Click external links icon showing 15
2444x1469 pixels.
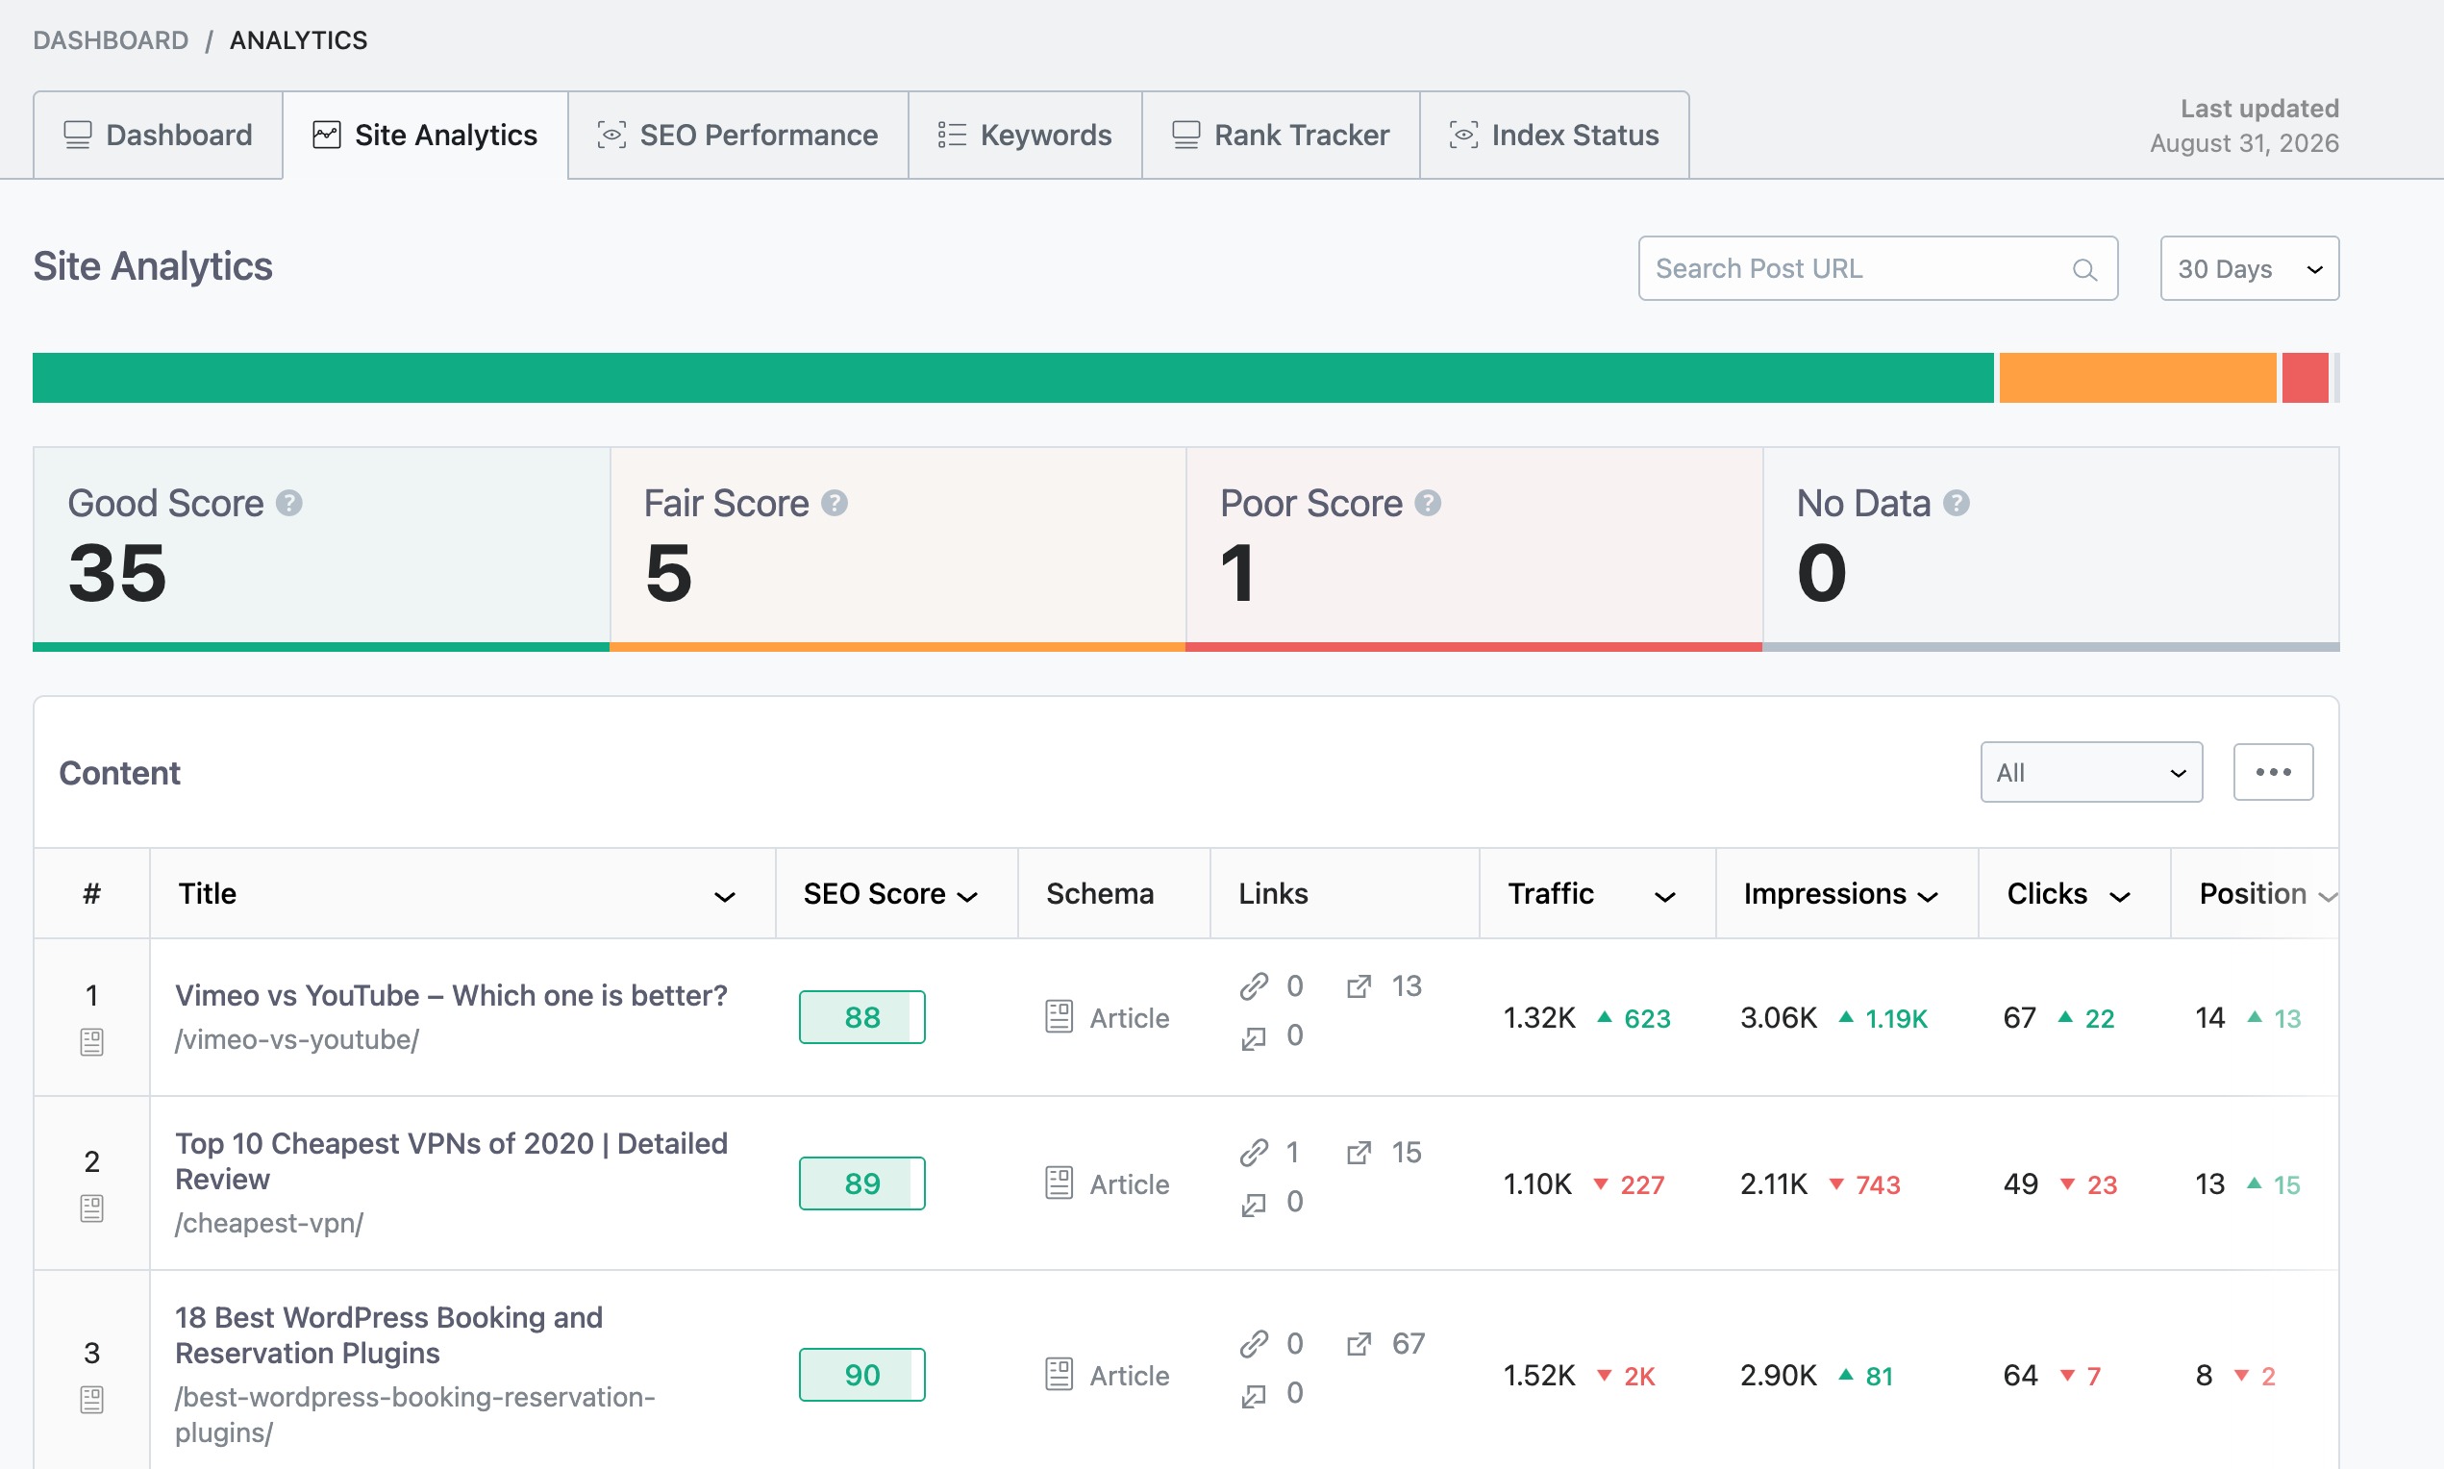click(1359, 1153)
